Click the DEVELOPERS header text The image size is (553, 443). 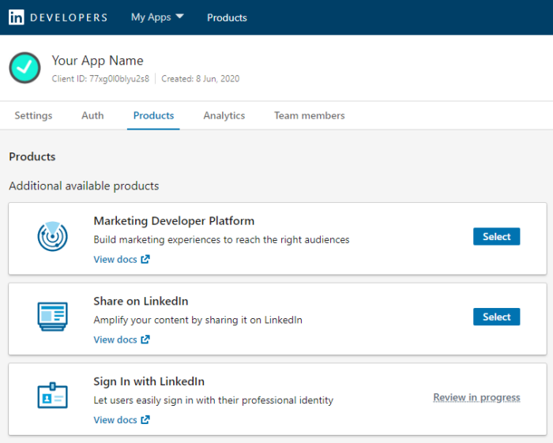[x=69, y=17]
